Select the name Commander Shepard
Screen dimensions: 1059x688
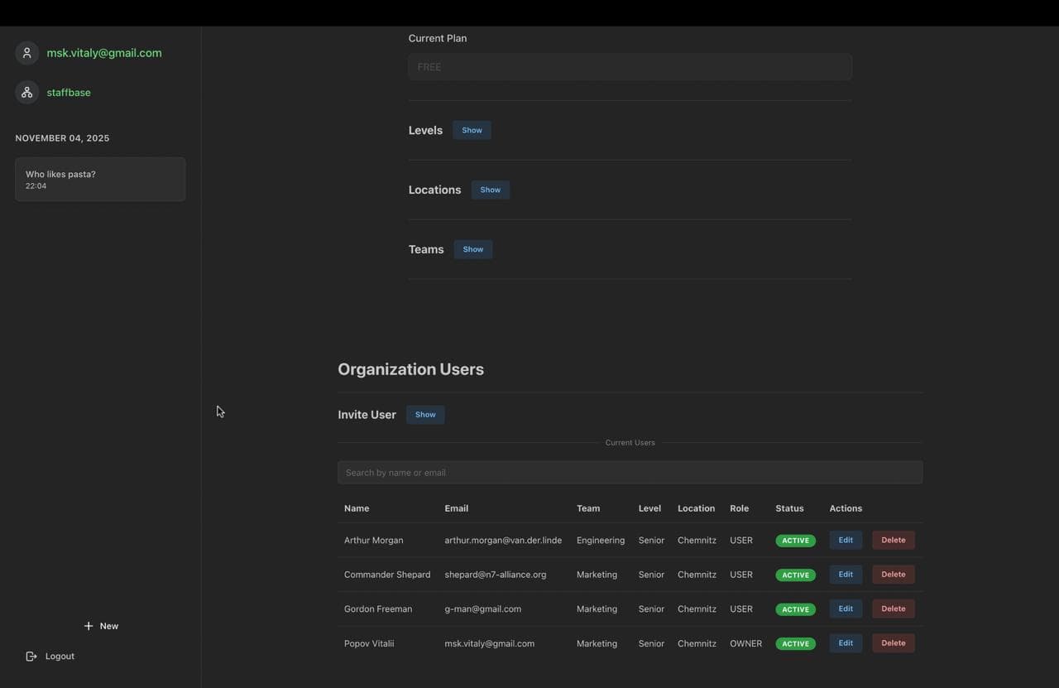click(387, 575)
